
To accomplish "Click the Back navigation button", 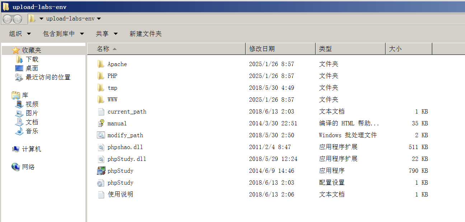I will 8,19.
